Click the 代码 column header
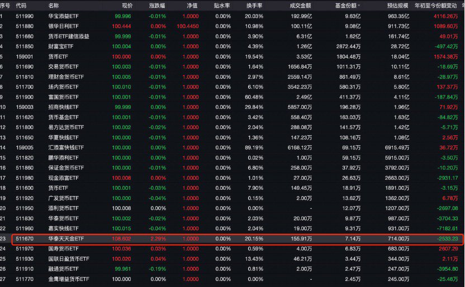Viewport: 465px width, 287px height. coord(21,6)
